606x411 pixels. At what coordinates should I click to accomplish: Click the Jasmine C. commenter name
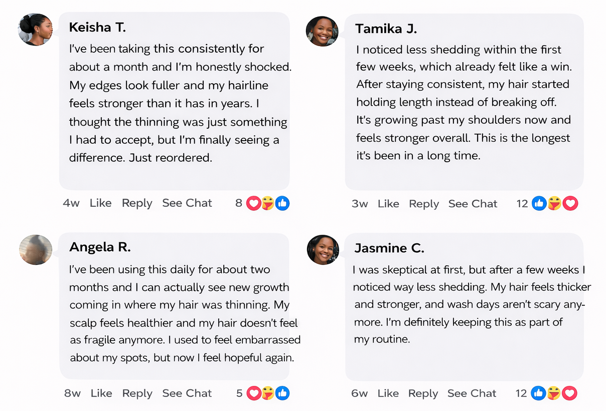389,248
